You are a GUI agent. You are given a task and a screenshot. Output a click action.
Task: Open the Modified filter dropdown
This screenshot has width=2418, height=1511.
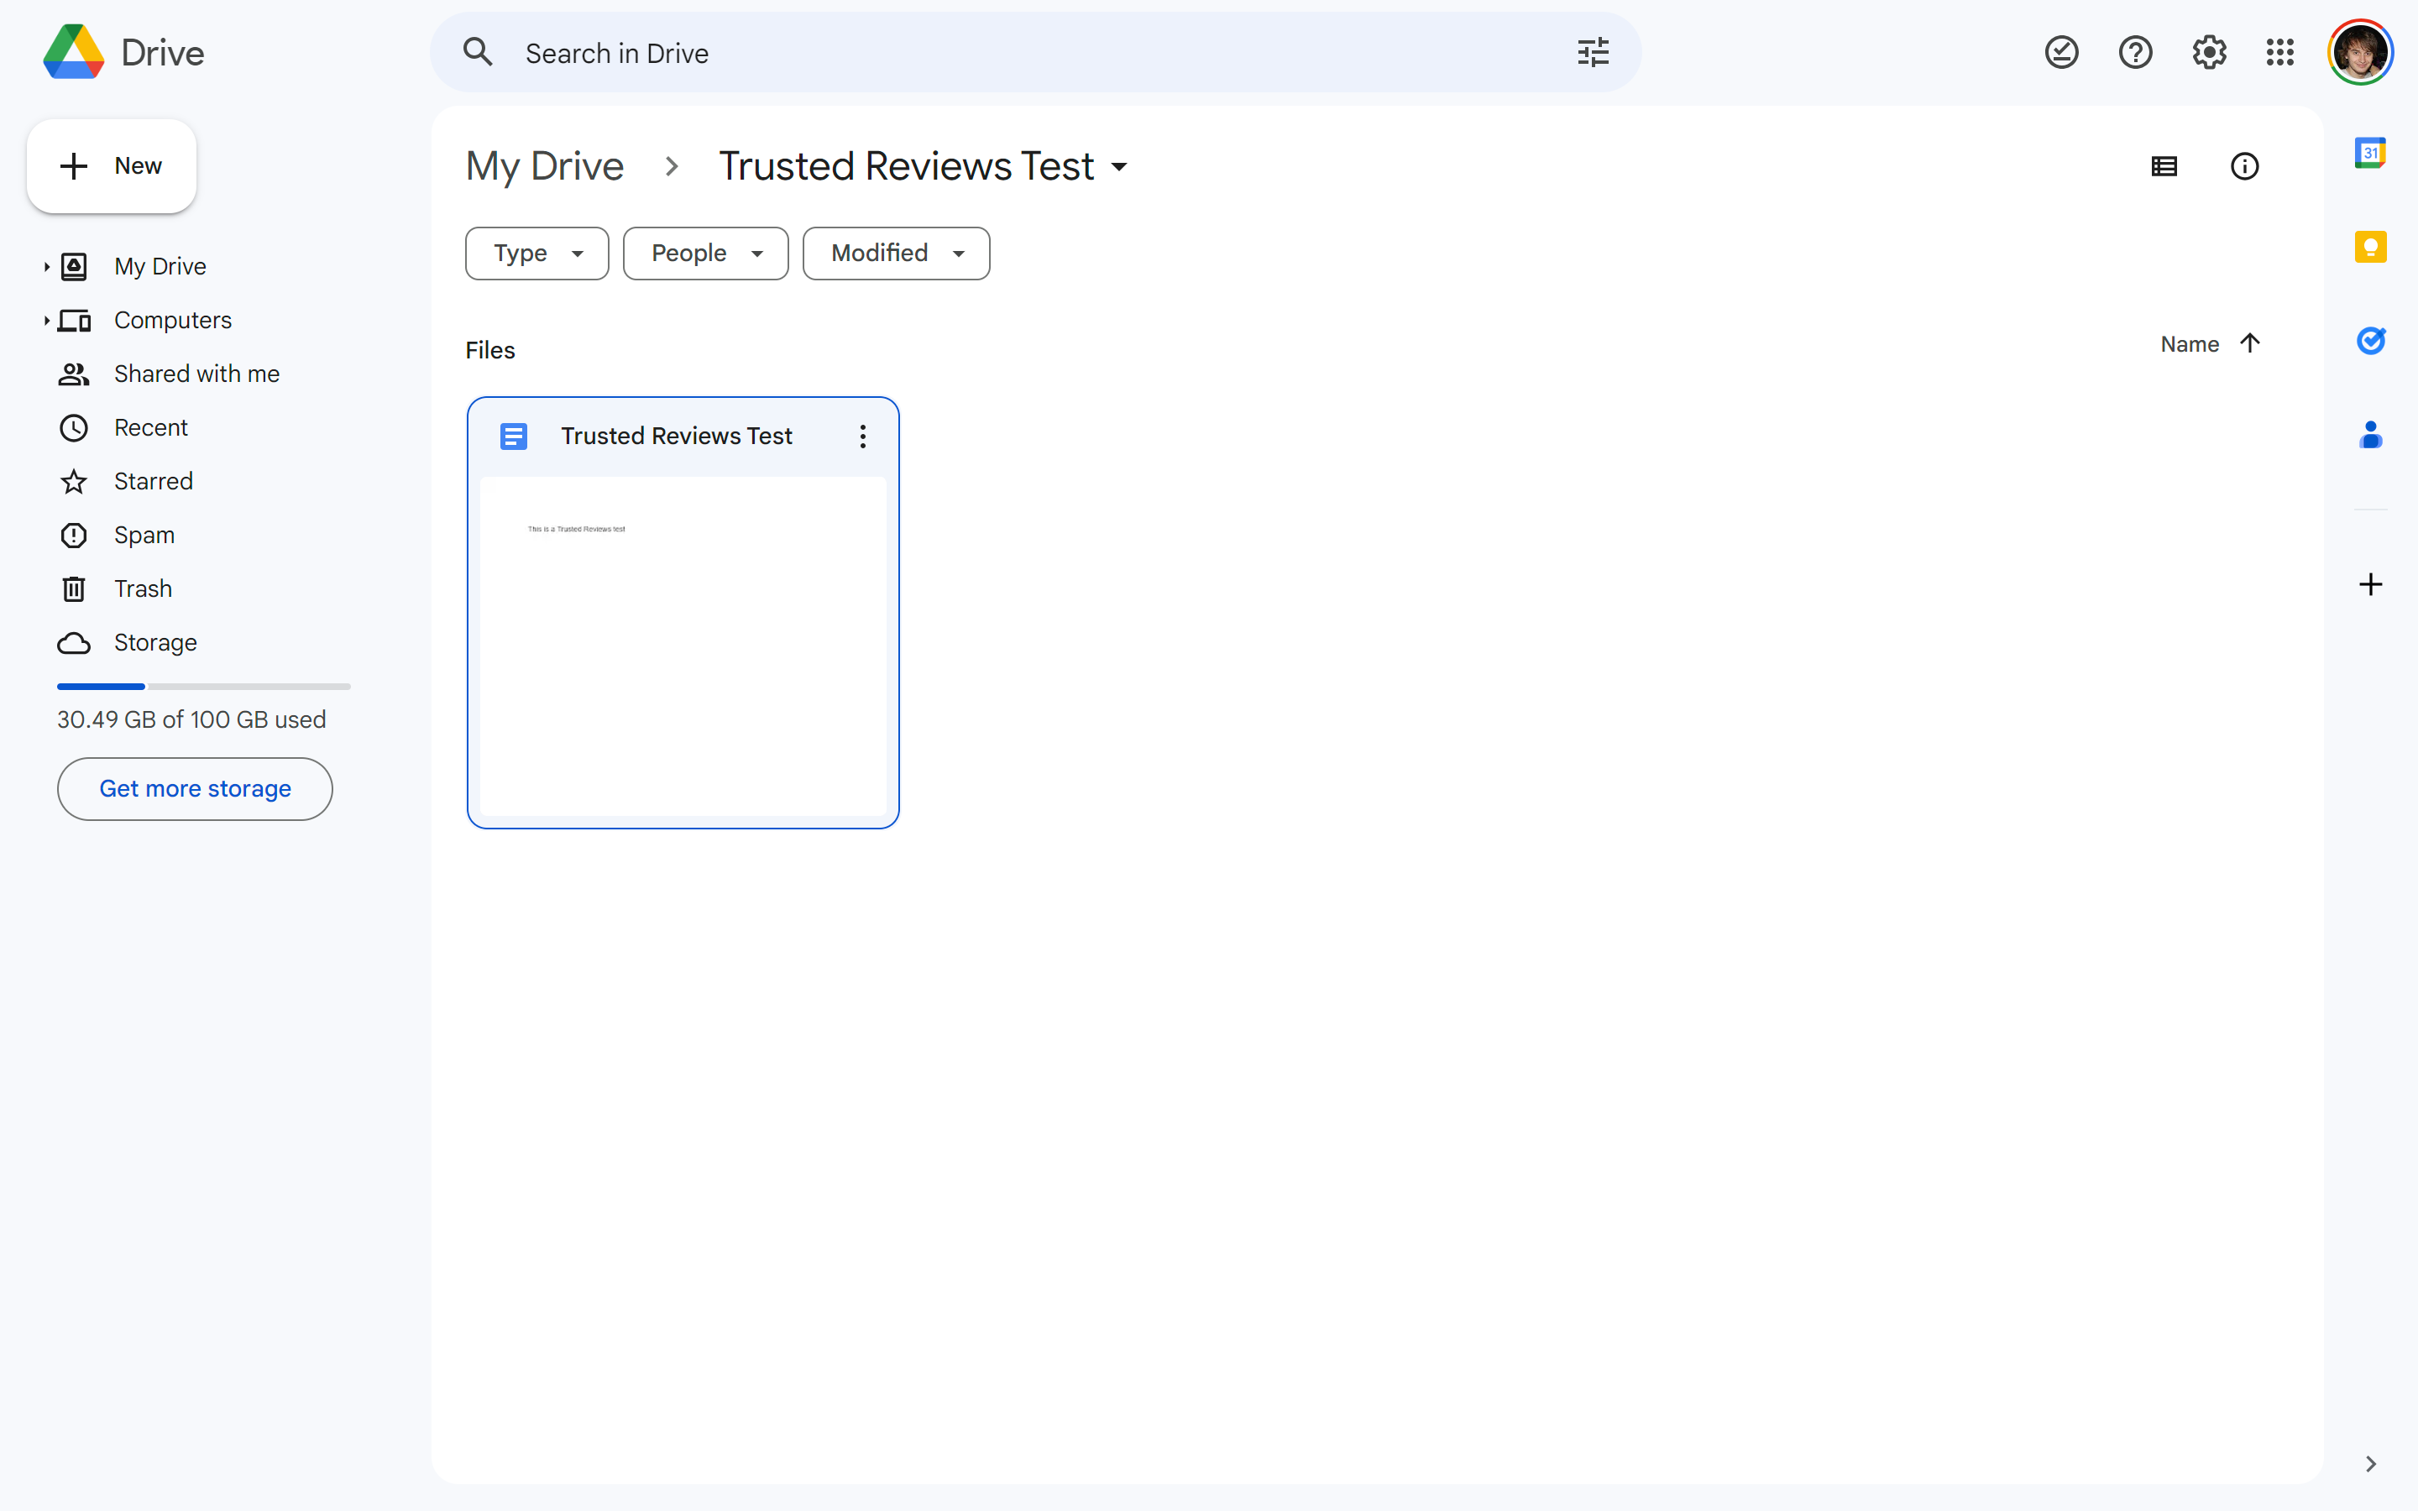point(897,254)
